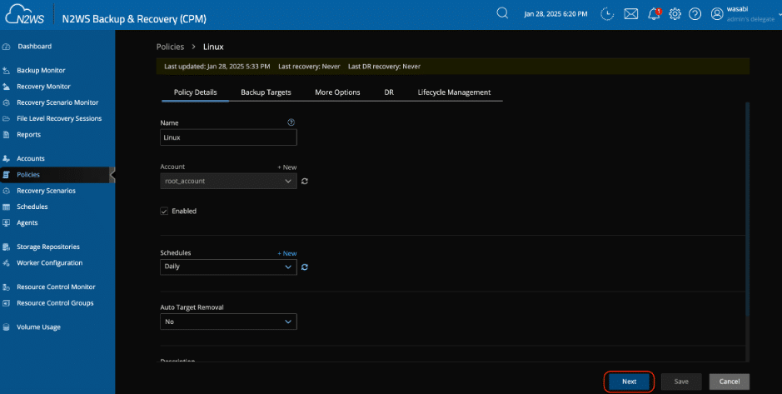
Task: Switch to the Policy Details tab
Action: 196,92
